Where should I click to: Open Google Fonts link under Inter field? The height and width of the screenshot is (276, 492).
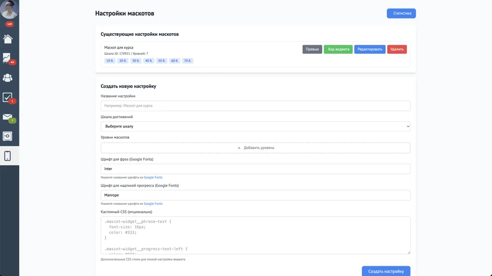pyautogui.click(x=153, y=177)
